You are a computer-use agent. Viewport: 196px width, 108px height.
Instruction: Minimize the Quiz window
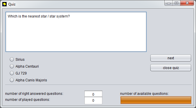169,3
